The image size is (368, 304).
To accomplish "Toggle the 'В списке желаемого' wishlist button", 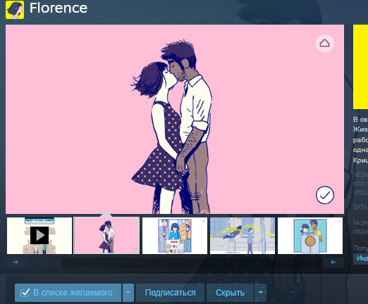I will [x=68, y=293].
